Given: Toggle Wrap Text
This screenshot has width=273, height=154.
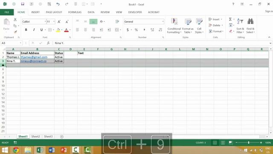Looking at the screenshot, I should pyautogui.click(x=117, y=21).
